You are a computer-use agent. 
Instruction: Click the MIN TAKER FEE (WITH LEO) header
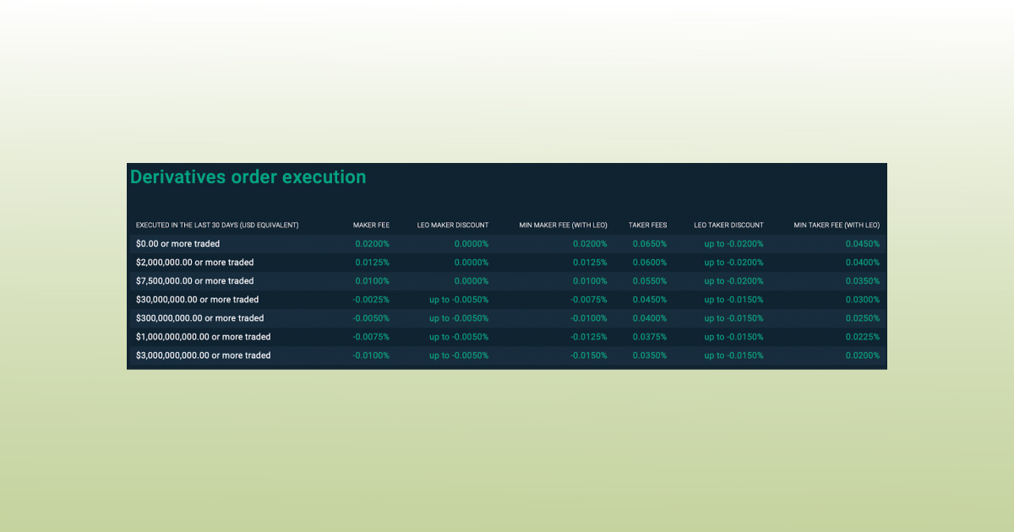coord(836,225)
